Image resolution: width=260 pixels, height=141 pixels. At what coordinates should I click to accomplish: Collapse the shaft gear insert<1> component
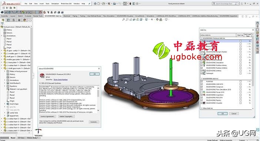pyautogui.click(x=1, y=68)
